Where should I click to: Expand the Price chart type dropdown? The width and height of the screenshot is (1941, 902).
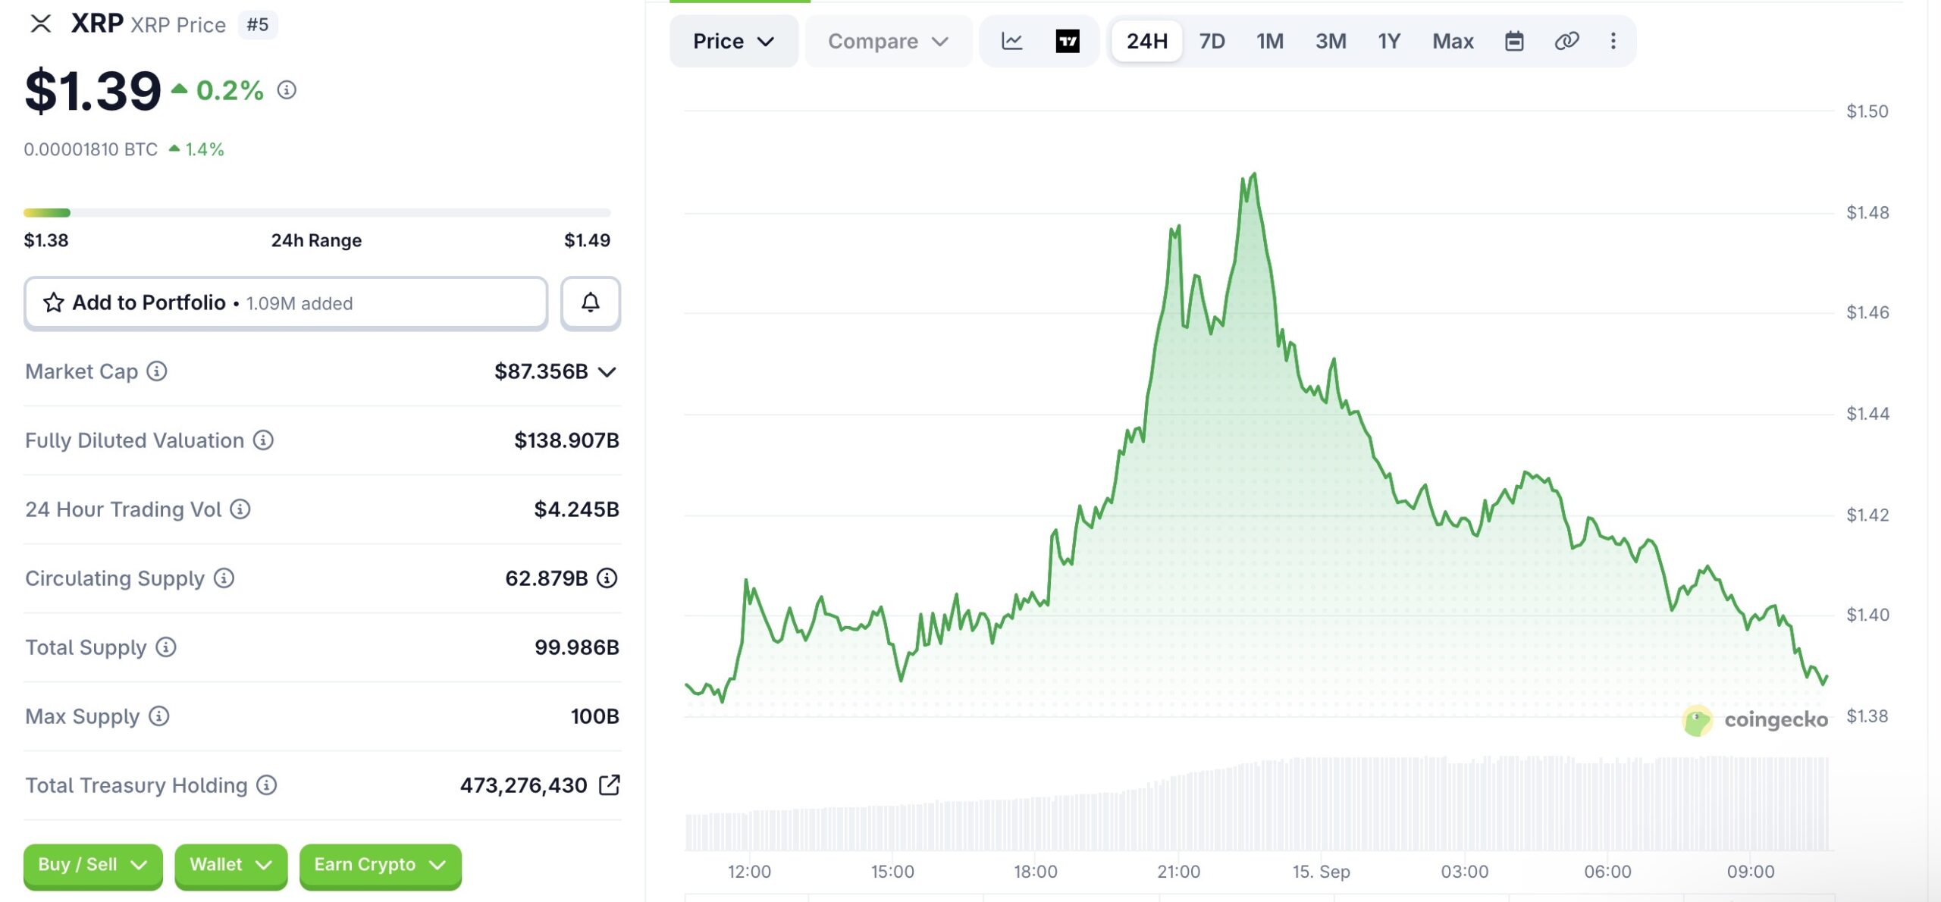[x=734, y=41]
